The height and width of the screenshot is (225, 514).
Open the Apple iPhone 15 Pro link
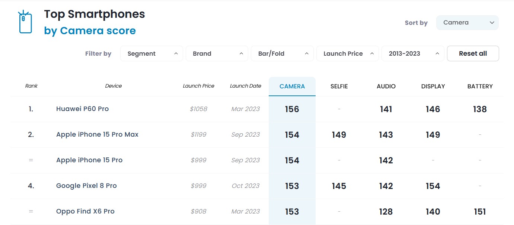(x=89, y=160)
